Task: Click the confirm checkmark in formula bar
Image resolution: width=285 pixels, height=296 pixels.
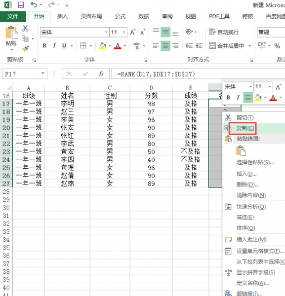Action: pos(85,74)
